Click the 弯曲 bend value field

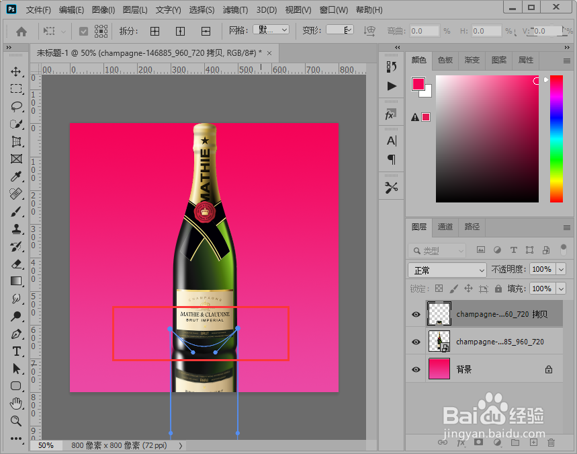(x=425, y=31)
